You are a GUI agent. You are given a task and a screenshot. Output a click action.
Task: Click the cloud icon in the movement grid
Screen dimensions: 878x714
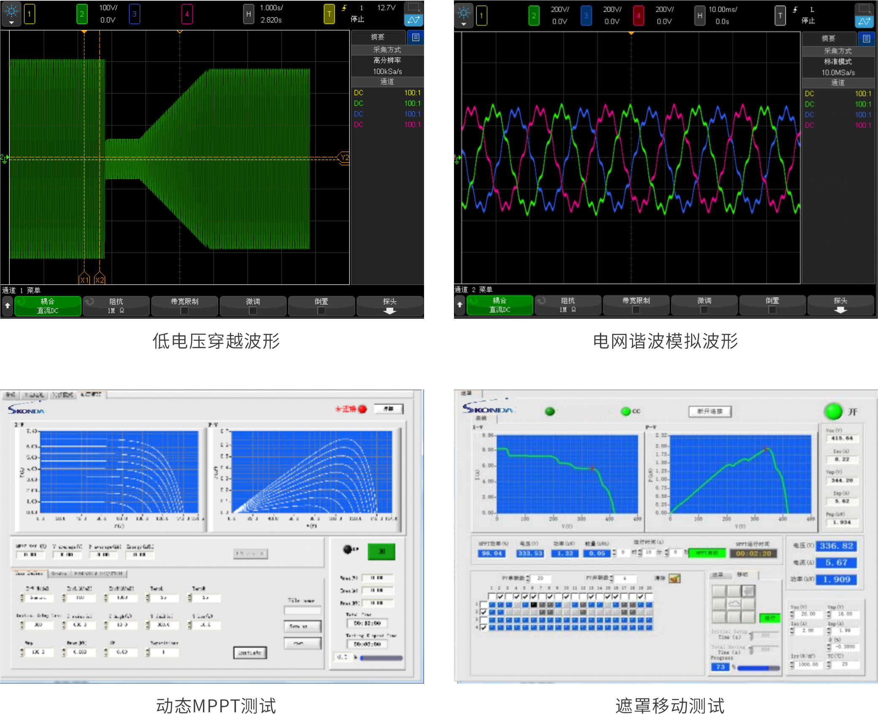coord(735,604)
